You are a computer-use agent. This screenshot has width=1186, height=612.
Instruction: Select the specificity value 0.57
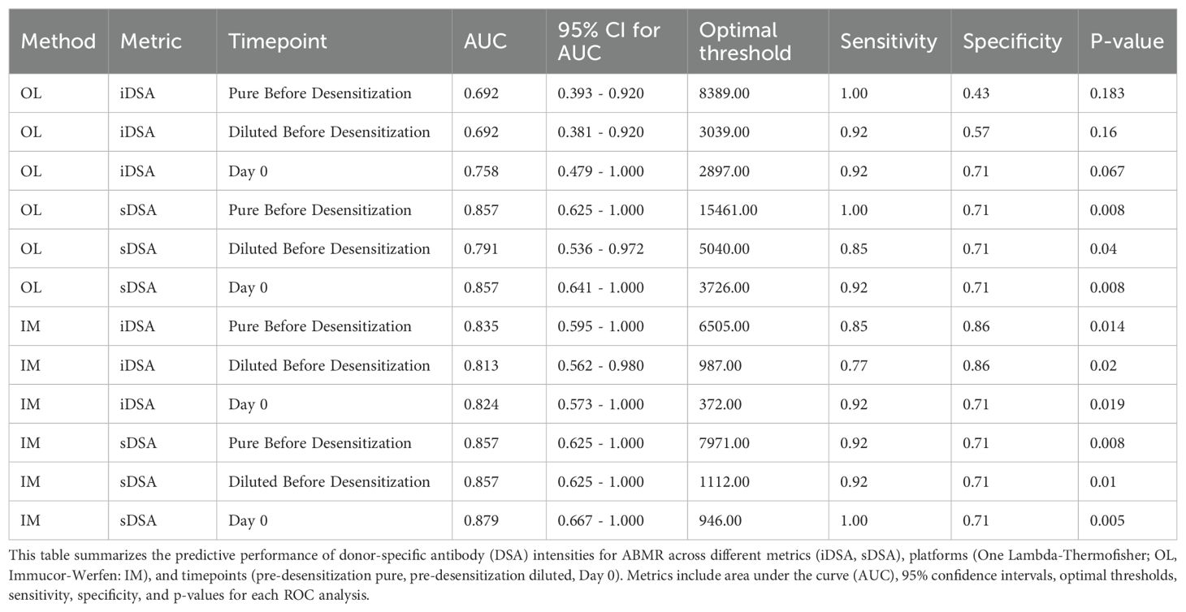coord(976,132)
